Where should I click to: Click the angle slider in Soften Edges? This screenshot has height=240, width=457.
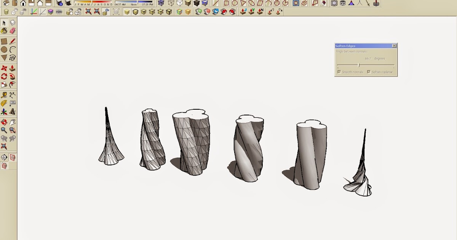358,65
